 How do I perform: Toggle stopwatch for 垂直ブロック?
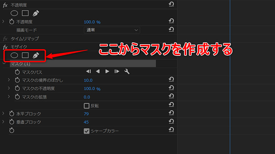click(12, 122)
